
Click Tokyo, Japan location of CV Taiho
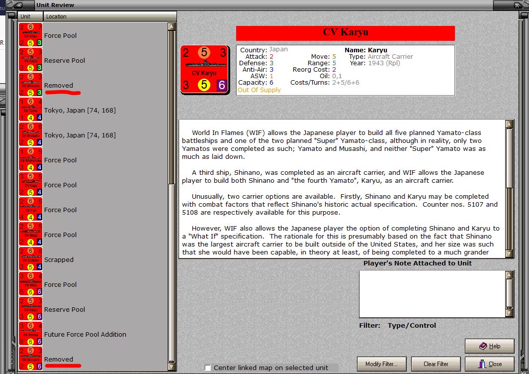[80, 110]
